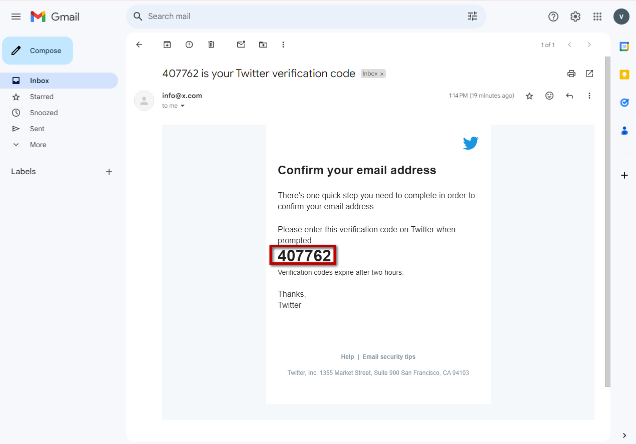Image resolution: width=636 pixels, height=444 pixels.
Task: Delete this email with trash icon
Action: point(211,45)
